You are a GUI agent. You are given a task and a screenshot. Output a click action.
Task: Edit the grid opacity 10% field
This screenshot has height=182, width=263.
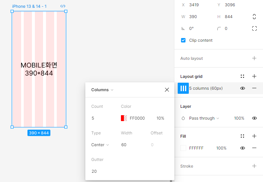pyautogui.click(x=160, y=118)
